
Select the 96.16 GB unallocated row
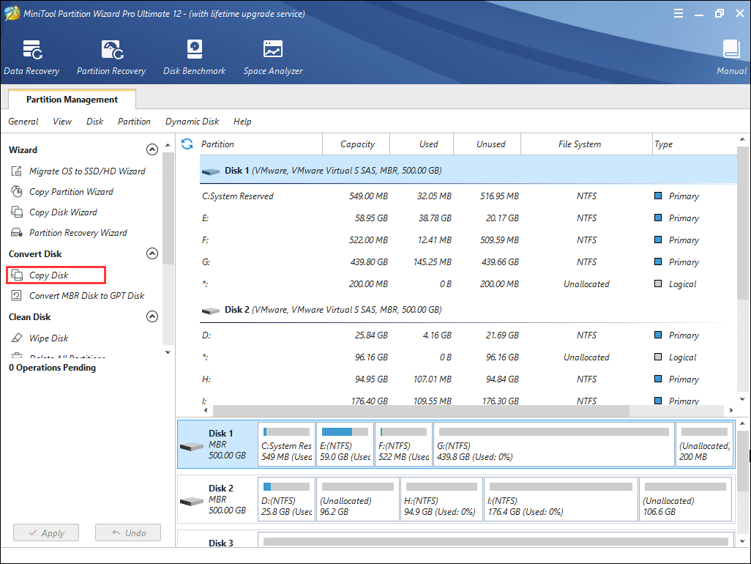click(x=468, y=357)
